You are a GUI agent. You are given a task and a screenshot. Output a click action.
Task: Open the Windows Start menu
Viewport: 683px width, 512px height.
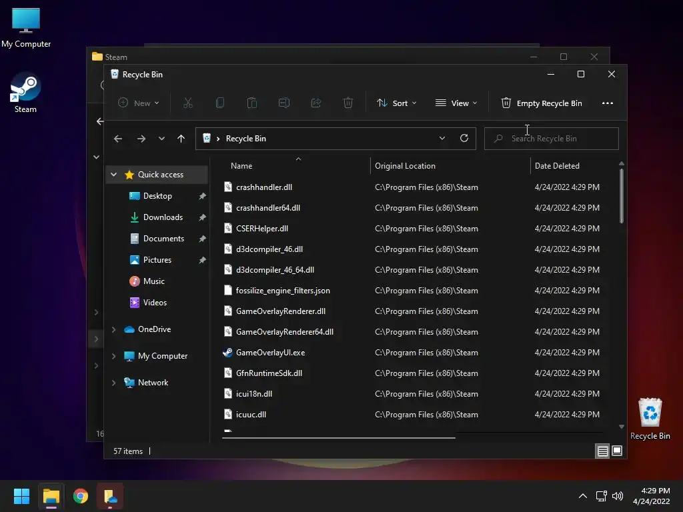[x=21, y=496]
